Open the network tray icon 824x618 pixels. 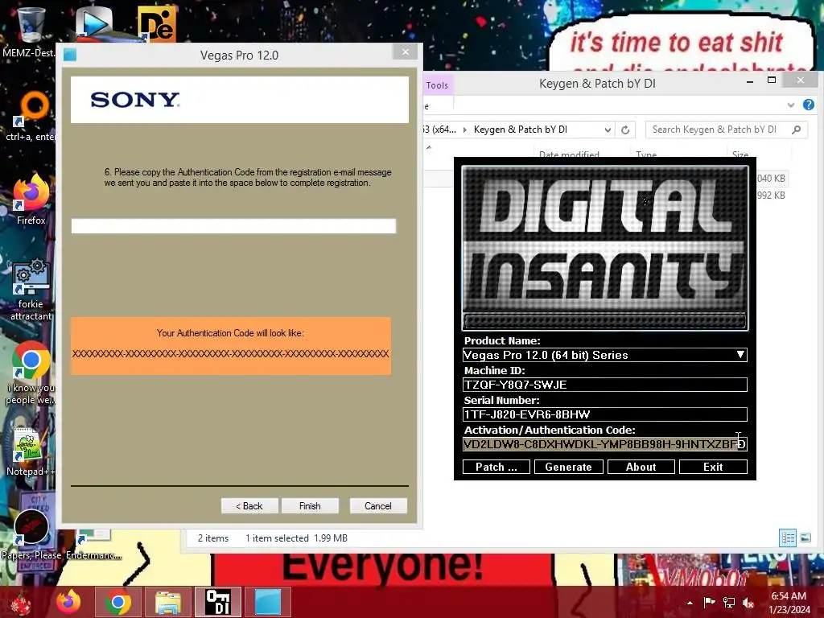tap(729, 603)
